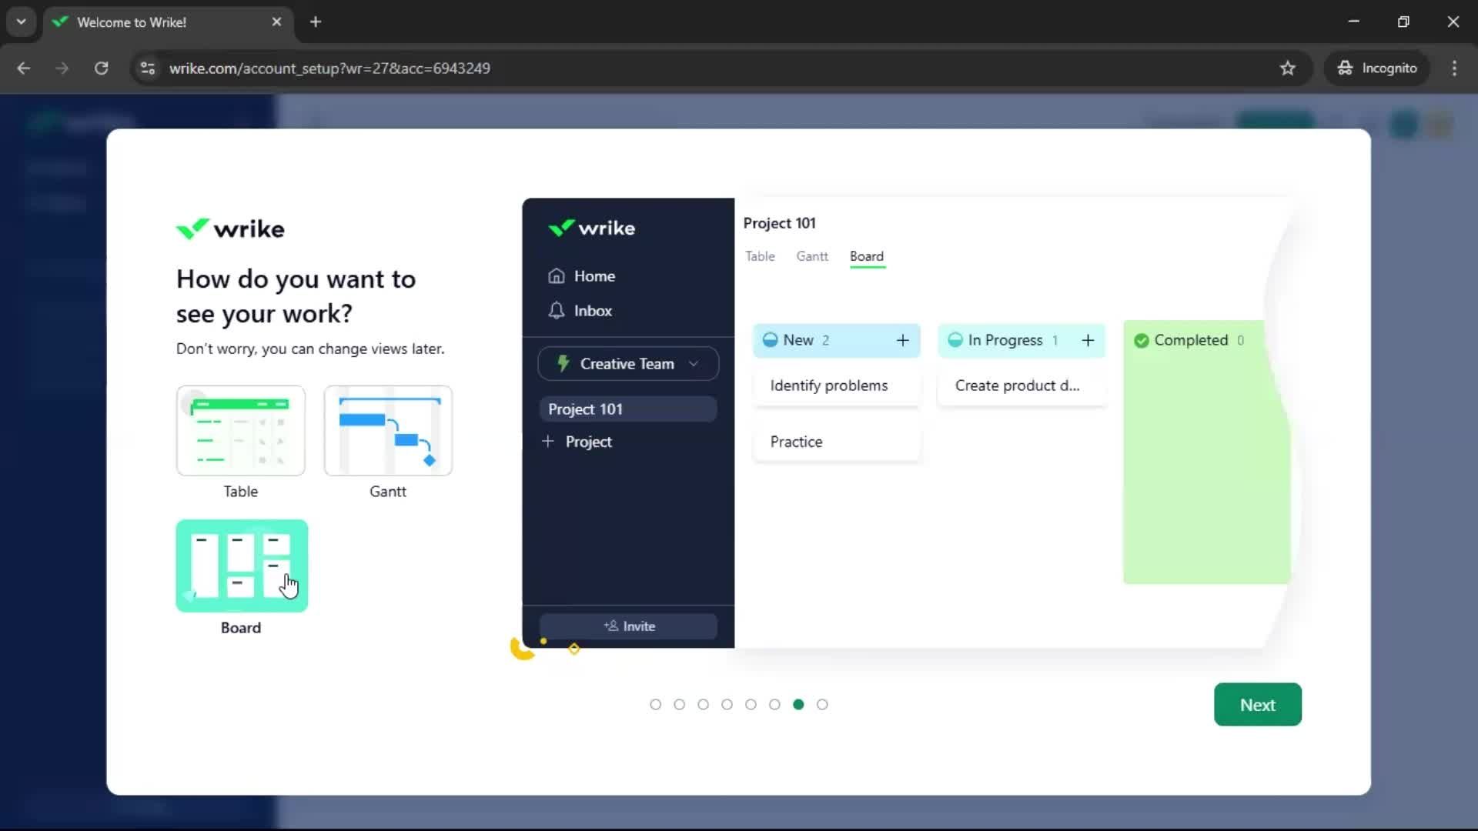Viewport: 1478px width, 831px height.
Task: Click the site information icon in address bar
Action: pyautogui.click(x=148, y=68)
